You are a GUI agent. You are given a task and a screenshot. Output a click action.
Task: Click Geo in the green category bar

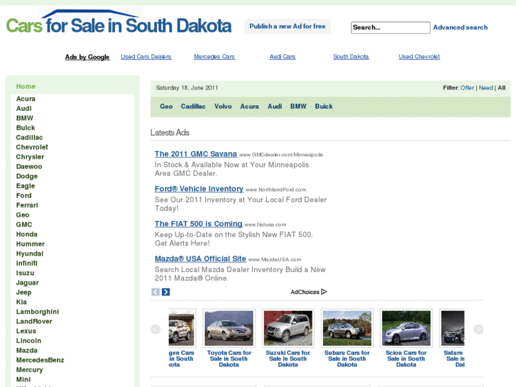[166, 107]
